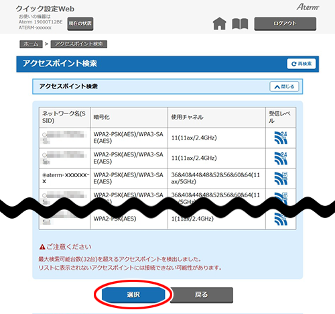Select the aterm-XXXXXX-X network radio button
The height and width of the screenshot is (314, 335).
pos(44,175)
